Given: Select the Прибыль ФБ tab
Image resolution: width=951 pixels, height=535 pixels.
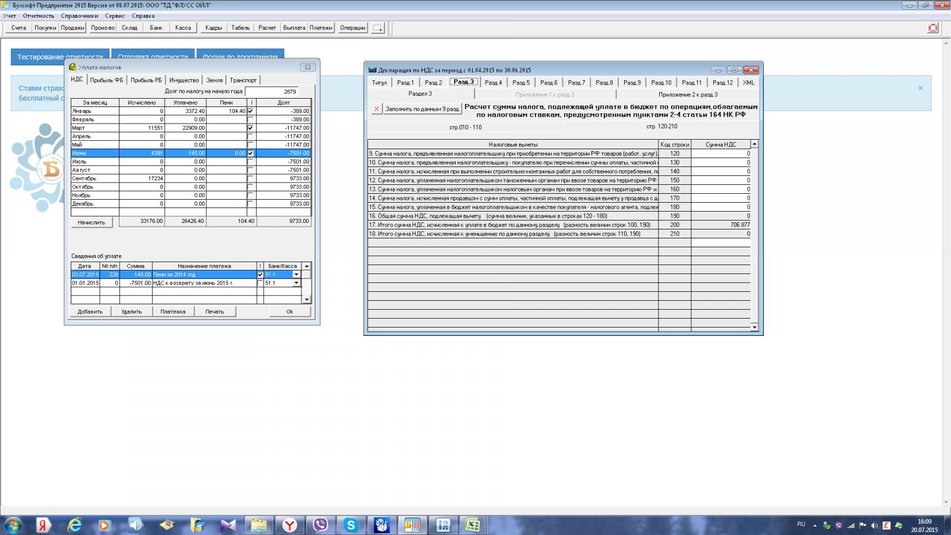Looking at the screenshot, I should point(106,80).
